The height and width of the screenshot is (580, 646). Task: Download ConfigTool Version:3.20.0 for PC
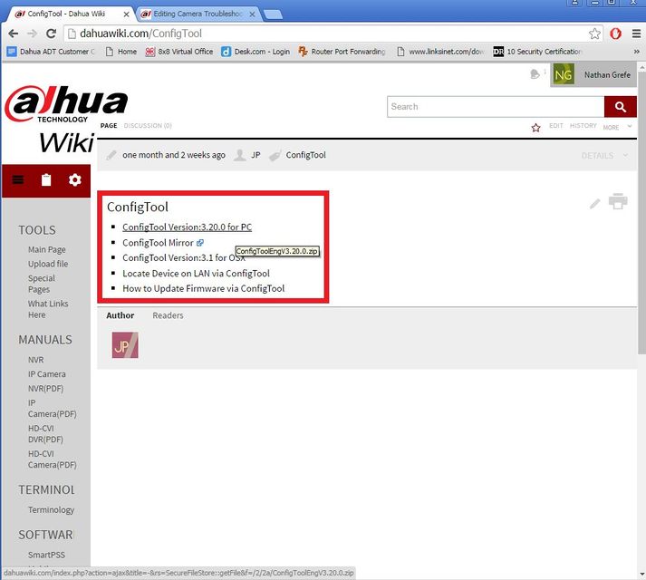[187, 227]
